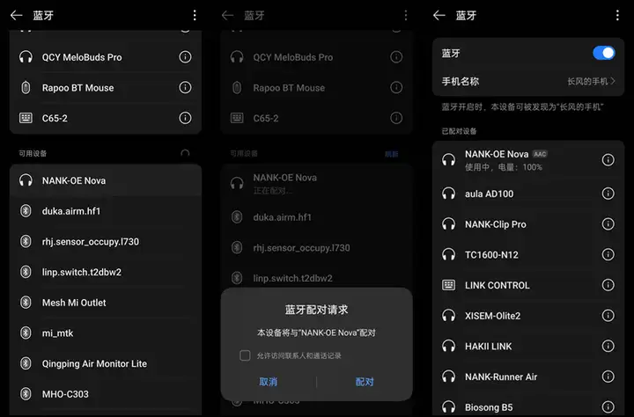Tap the headphone icon of QCY MeloBuds Pro in the left panel
Image resolution: width=634 pixels, height=417 pixels.
pos(26,57)
